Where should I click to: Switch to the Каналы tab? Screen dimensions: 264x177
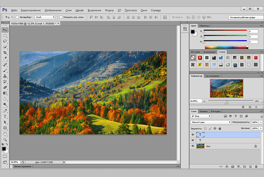pos(204,111)
